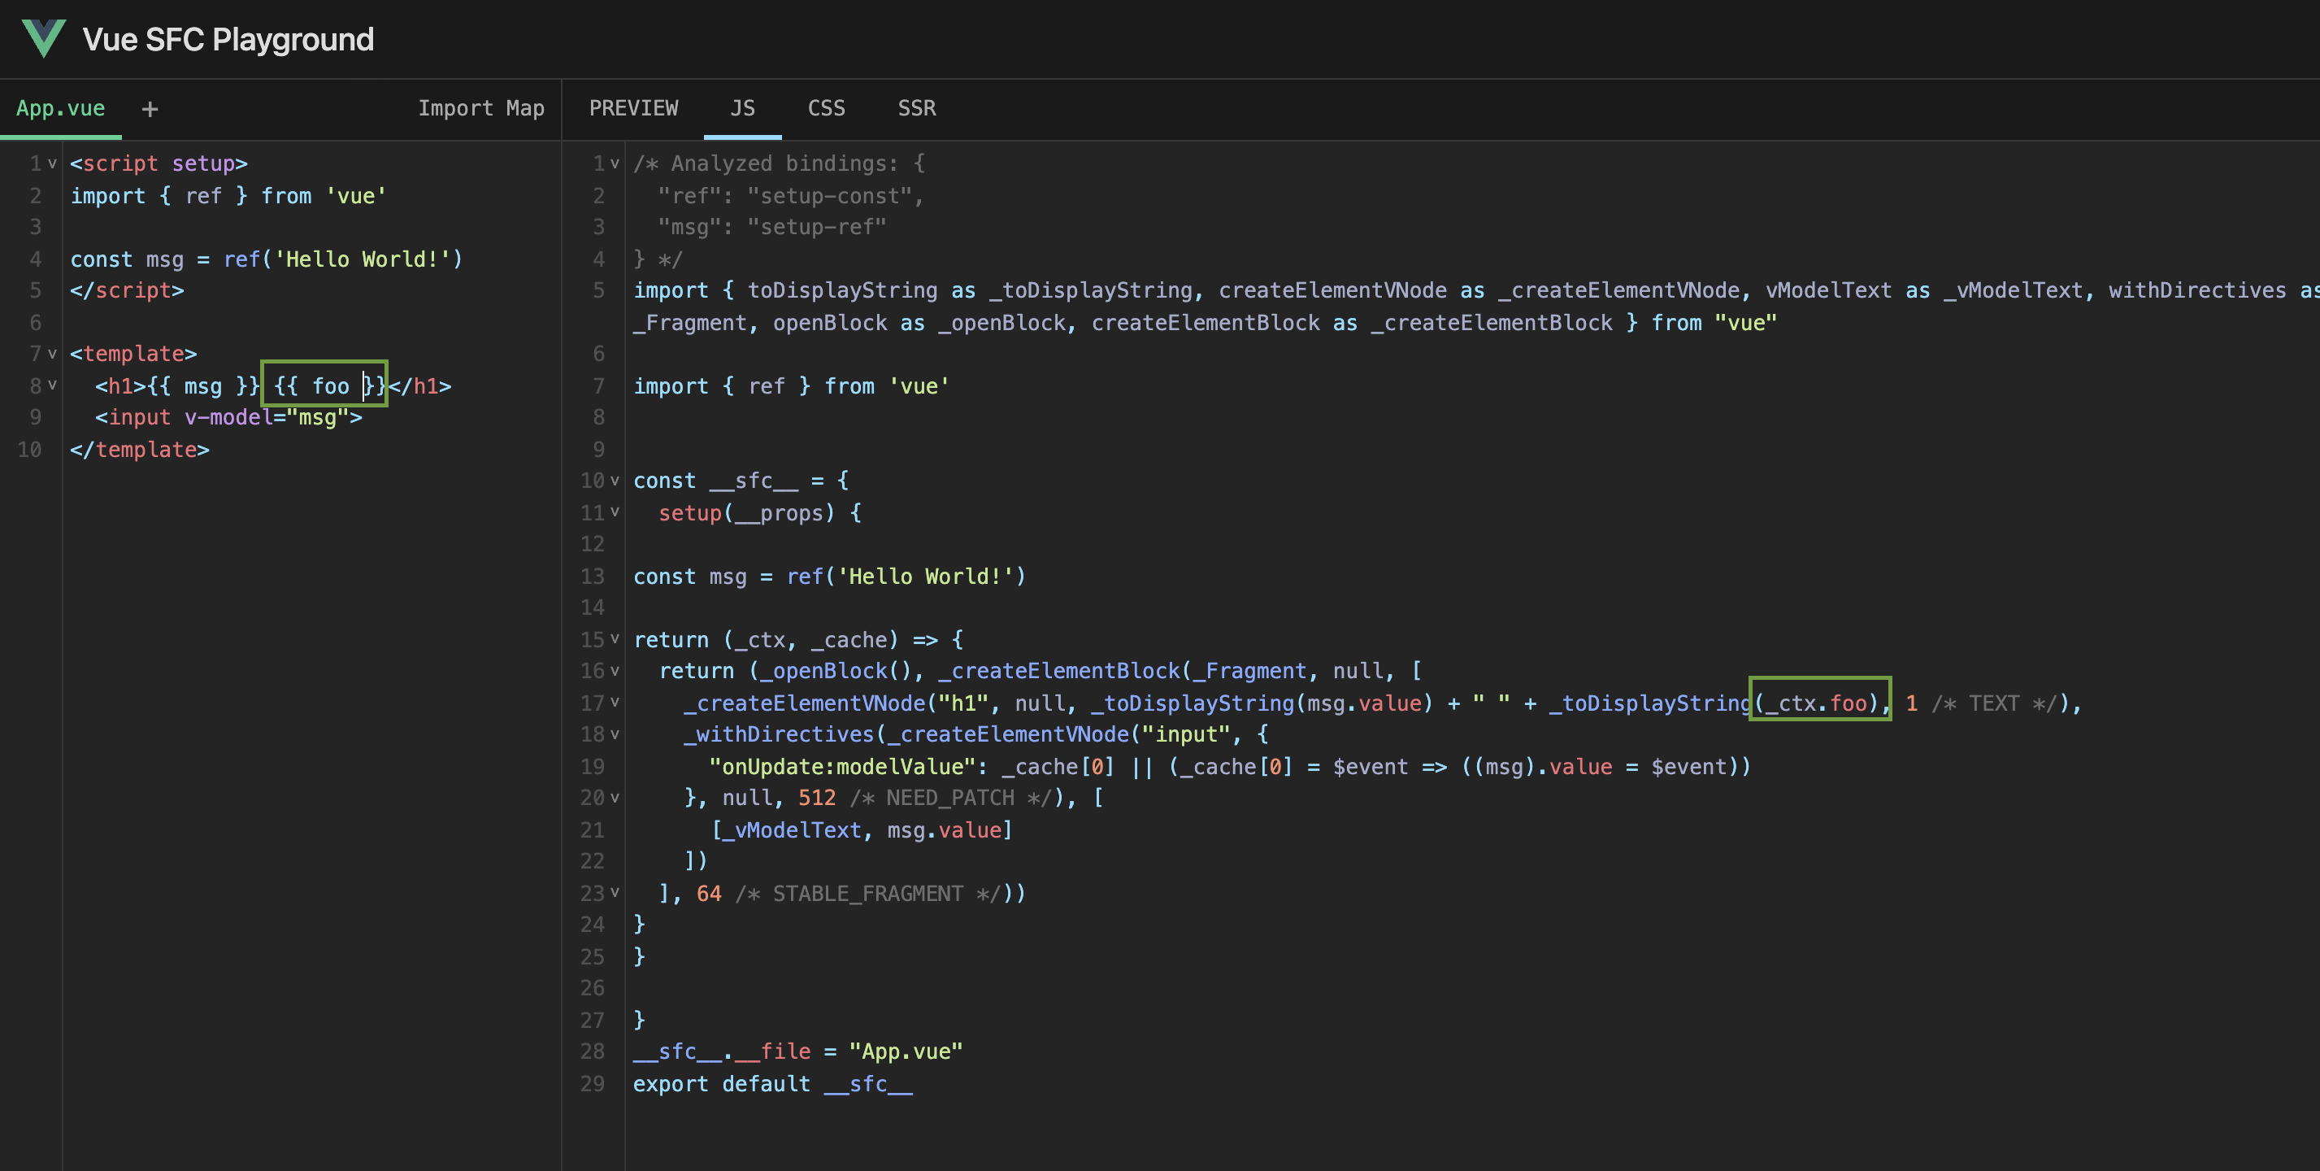The image size is (2320, 1171).
Task: Click "ref": "setup-const" binding comment
Action: (791, 196)
